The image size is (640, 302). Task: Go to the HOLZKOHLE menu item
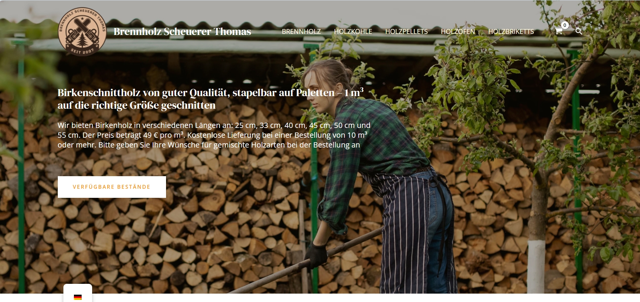click(353, 31)
